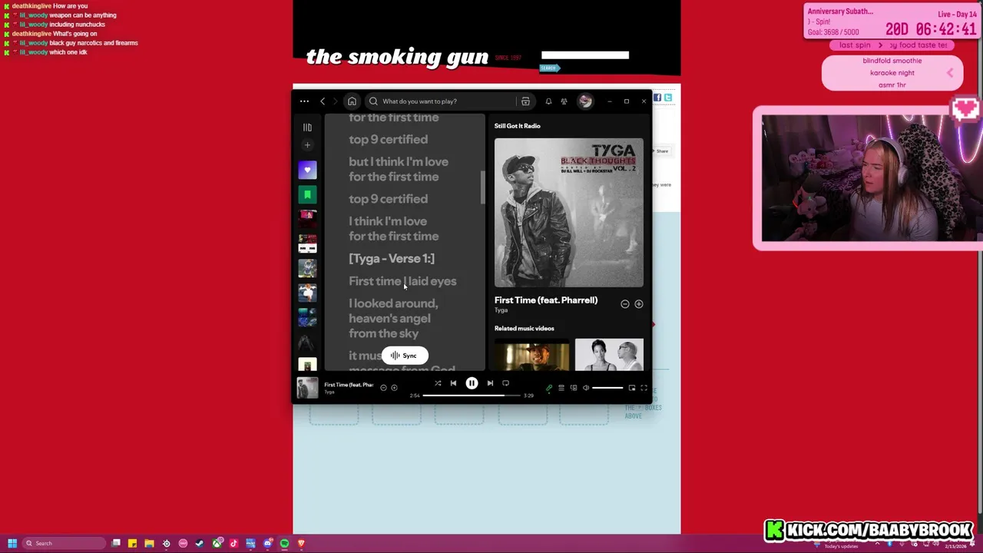
Task: Open Xbox app from the taskbar
Action: click(217, 543)
